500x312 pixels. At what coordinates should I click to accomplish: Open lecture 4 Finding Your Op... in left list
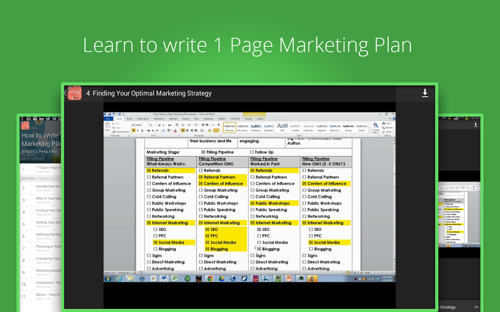(x=40, y=212)
